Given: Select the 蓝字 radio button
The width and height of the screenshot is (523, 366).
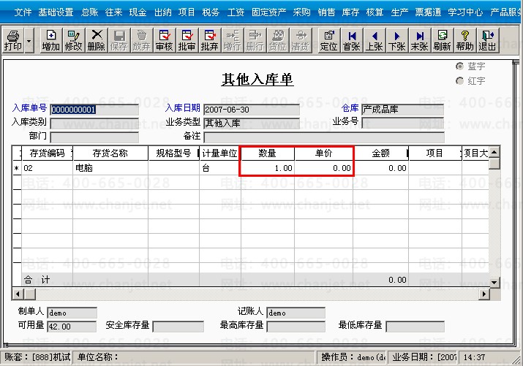Looking at the screenshot, I should point(459,66).
